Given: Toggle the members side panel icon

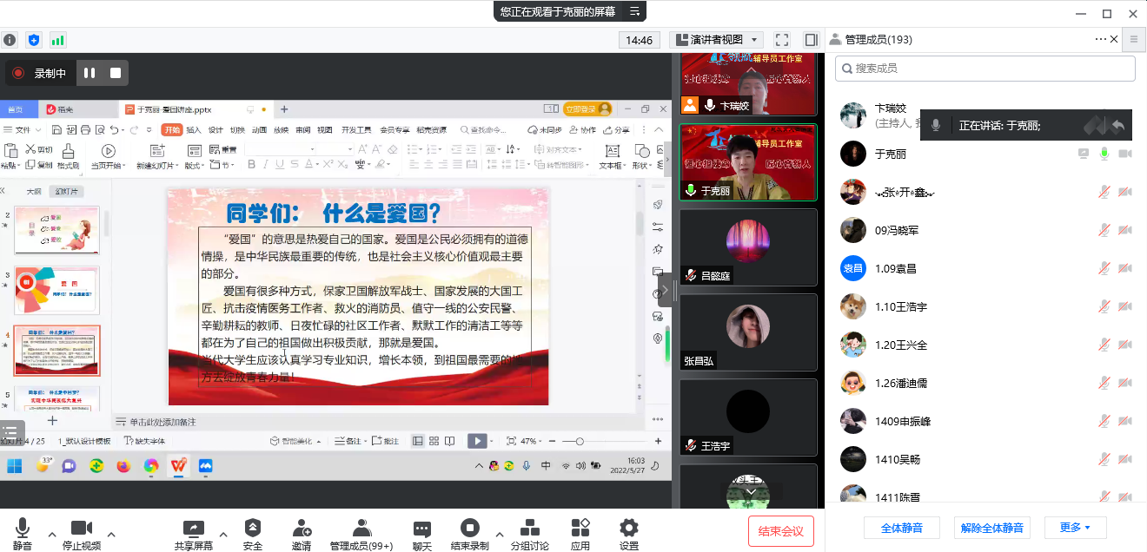Looking at the screenshot, I should click(811, 40).
